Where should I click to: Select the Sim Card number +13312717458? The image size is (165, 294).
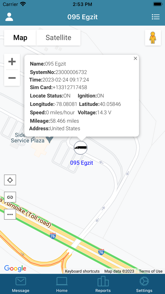tap(70, 87)
